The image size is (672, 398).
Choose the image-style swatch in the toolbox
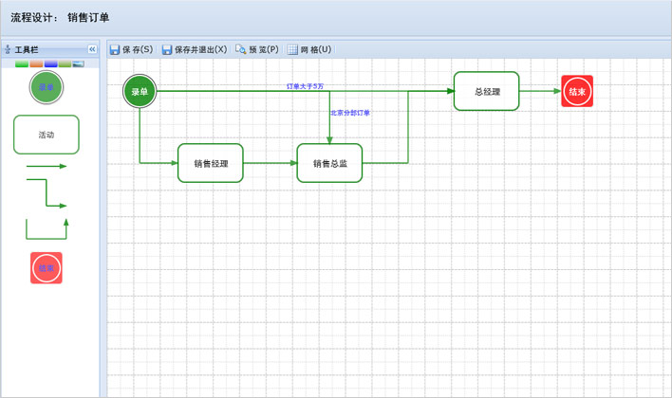coord(78,64)
